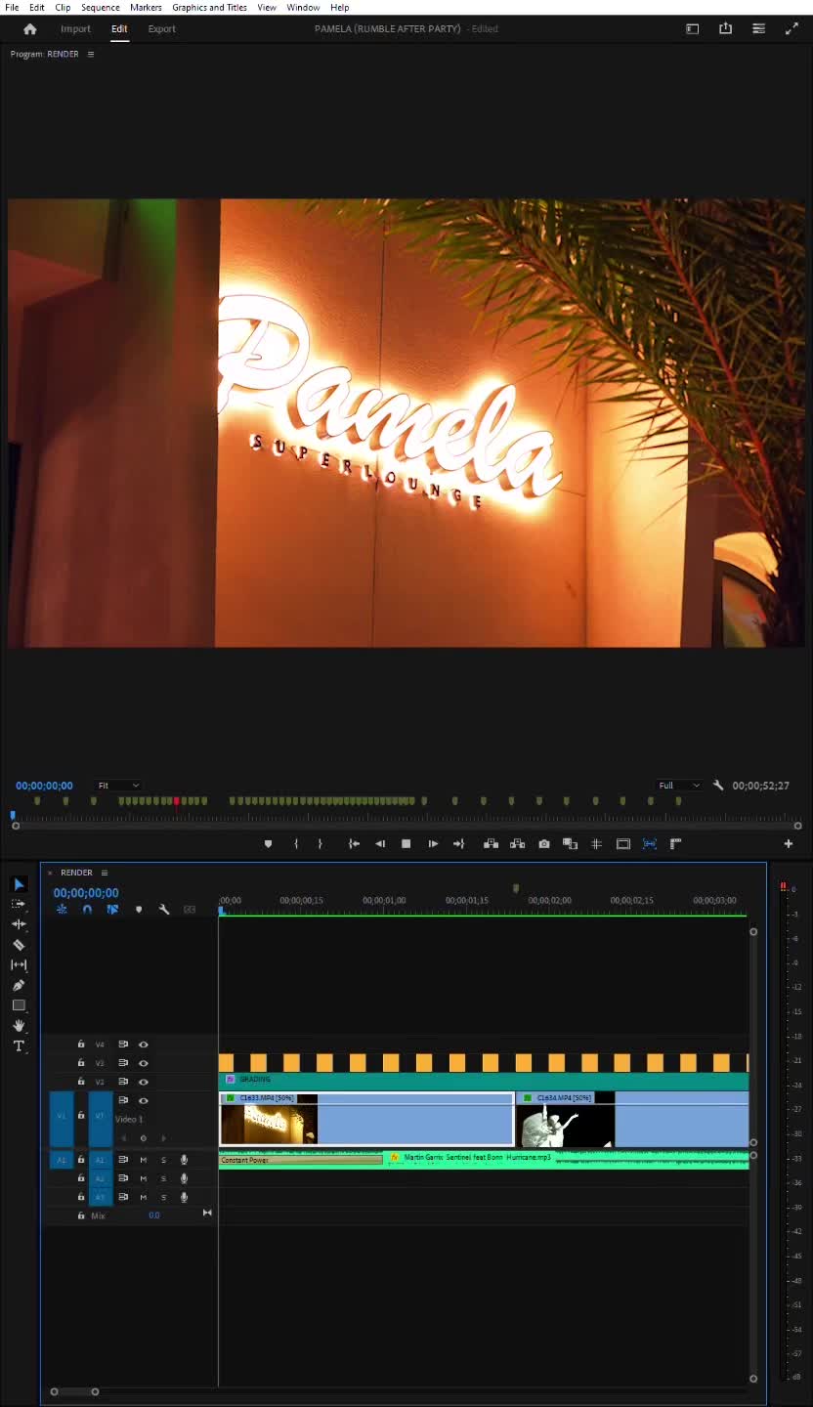This screenshot has width=813, height=1407.
Task: Open the Comparison View button
Action: pyautogui.click(x=571, y=844)
